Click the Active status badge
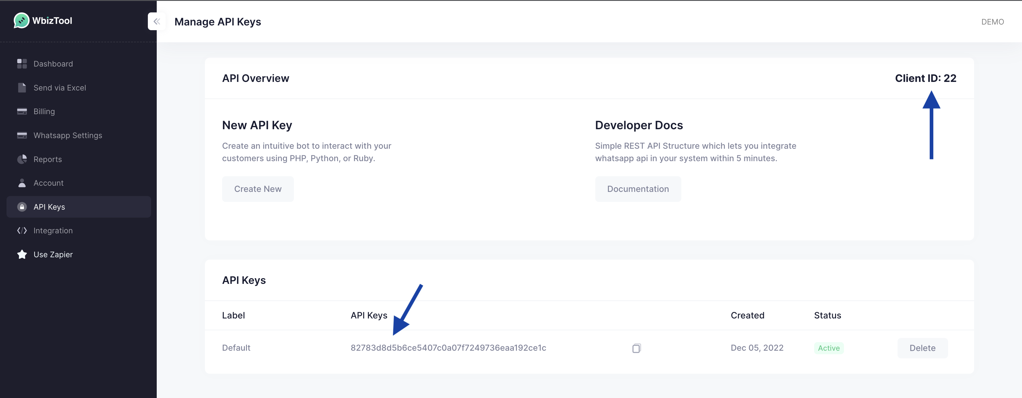Image resolution: width=1022 pixels, height=398 pixels. click(828, 348)
